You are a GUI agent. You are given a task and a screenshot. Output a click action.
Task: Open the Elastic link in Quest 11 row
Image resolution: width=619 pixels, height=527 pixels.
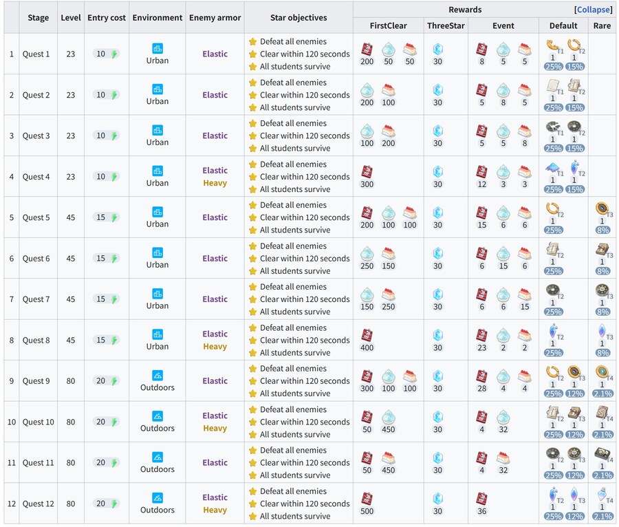(215, 462)
